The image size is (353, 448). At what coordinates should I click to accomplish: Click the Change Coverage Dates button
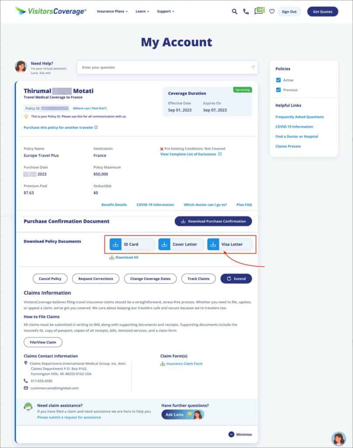click(x=150, y=279)
